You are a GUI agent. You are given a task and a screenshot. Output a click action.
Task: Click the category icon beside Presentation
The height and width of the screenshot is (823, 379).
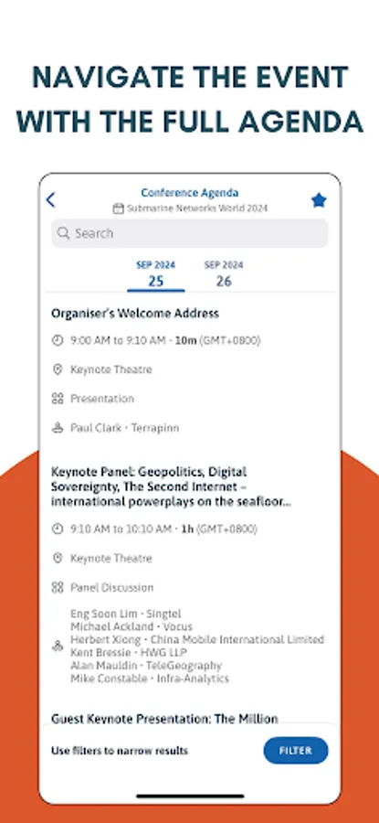(58, 399)
